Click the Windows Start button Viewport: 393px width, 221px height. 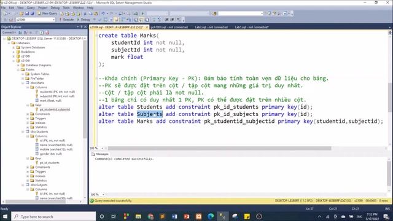coord(6,217)
